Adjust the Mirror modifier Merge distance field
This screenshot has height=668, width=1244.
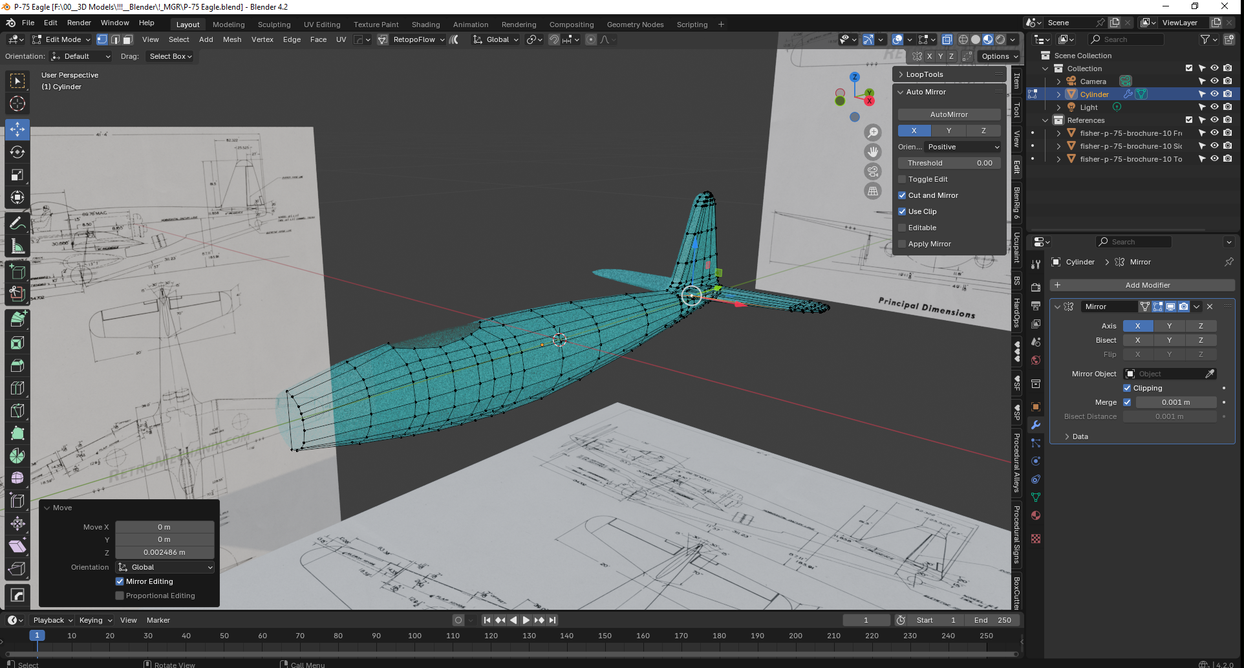coord(1176,402)
